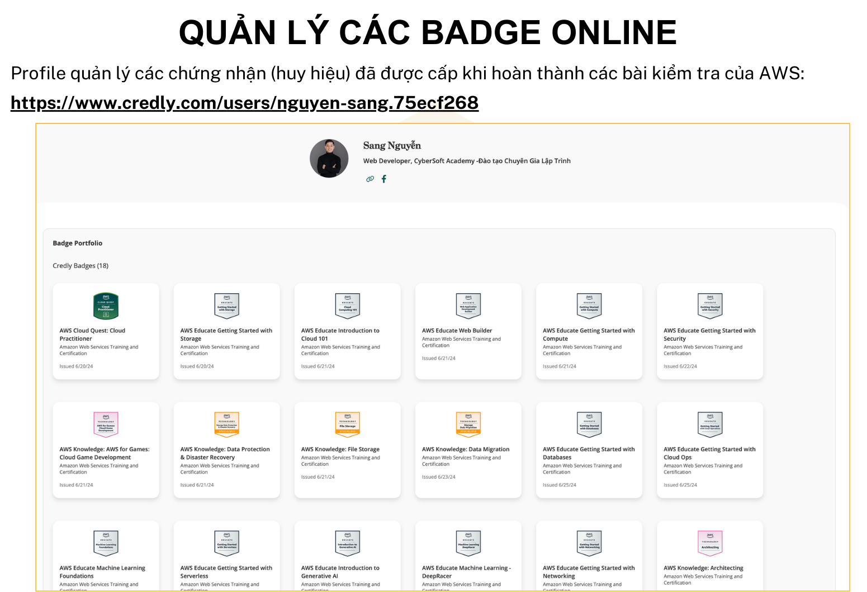Click the pink AWS for Games badge icon
867x592 pixels.
coord(106,424)
